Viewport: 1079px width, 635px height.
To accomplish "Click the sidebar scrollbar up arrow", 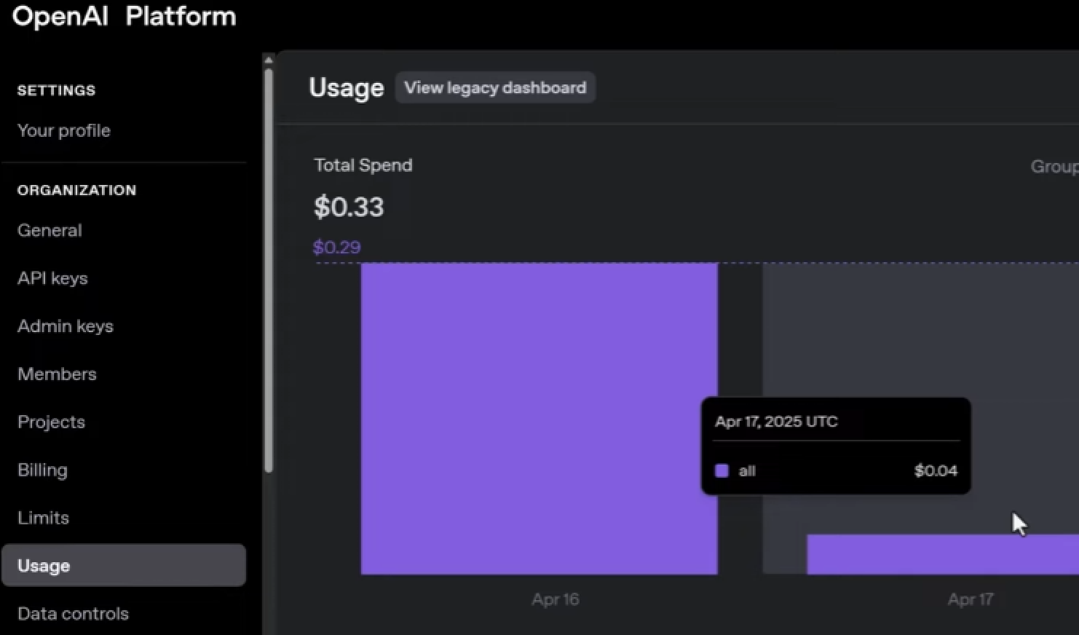I will [x=269, y=60].
